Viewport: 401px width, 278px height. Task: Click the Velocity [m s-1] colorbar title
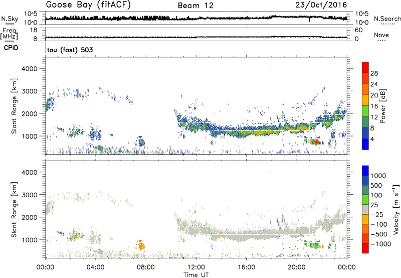396,209
